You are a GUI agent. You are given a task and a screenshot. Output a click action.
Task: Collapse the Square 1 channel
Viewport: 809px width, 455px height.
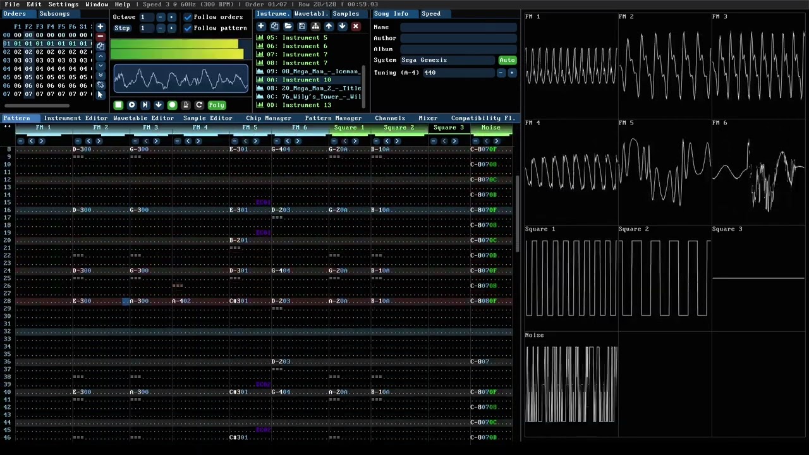[x=334, y=141]
